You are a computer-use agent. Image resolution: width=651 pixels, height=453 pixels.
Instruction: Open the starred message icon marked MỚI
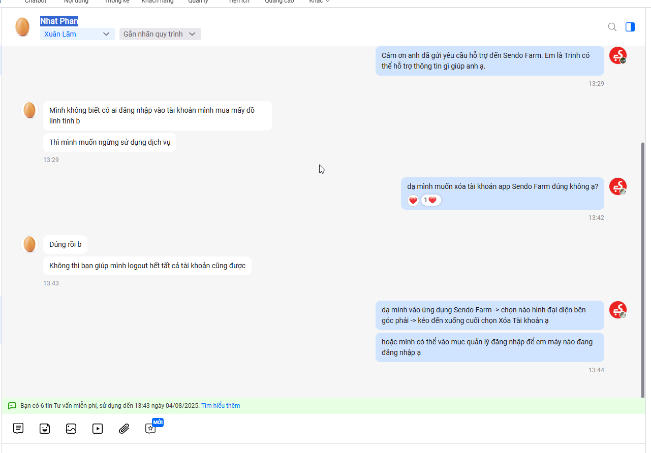tap(151, 428)
